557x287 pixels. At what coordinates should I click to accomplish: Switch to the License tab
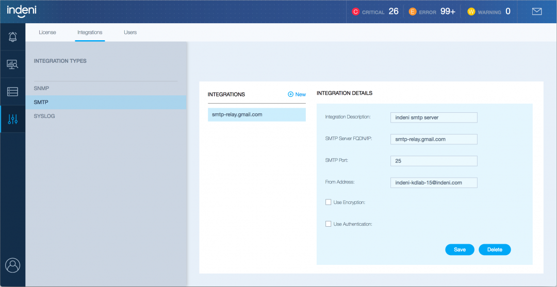tap(47, 32)
